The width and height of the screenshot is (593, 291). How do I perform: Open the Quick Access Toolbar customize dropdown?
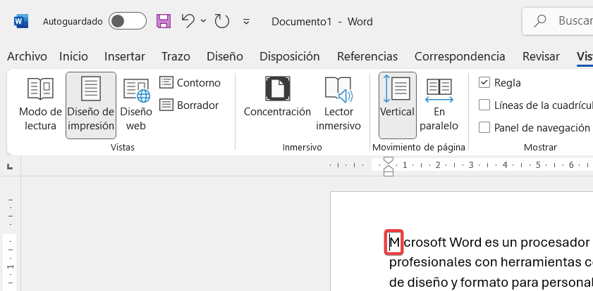[246, 22]
